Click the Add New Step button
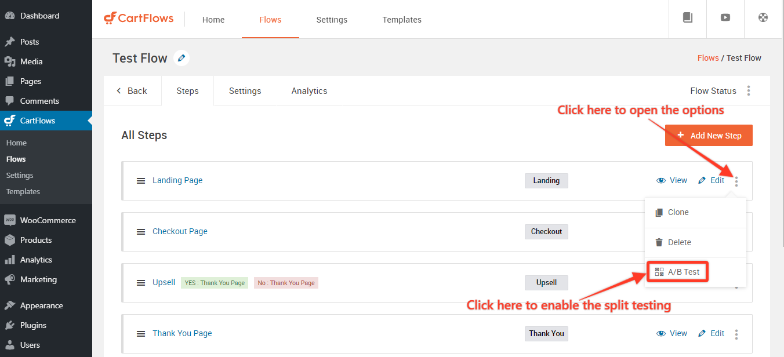This screenshot has width=784, height=357. pyautogui.click(x=709, y=136)
